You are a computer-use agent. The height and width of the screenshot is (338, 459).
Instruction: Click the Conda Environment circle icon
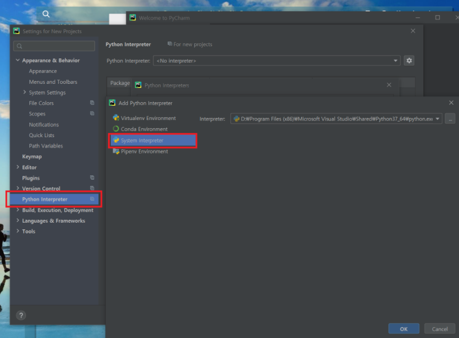(x=116, y=129)
